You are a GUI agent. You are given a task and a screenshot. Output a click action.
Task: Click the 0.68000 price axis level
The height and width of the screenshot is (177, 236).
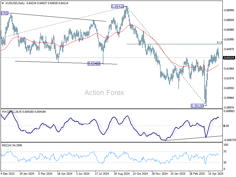click(x=229, y=20)
